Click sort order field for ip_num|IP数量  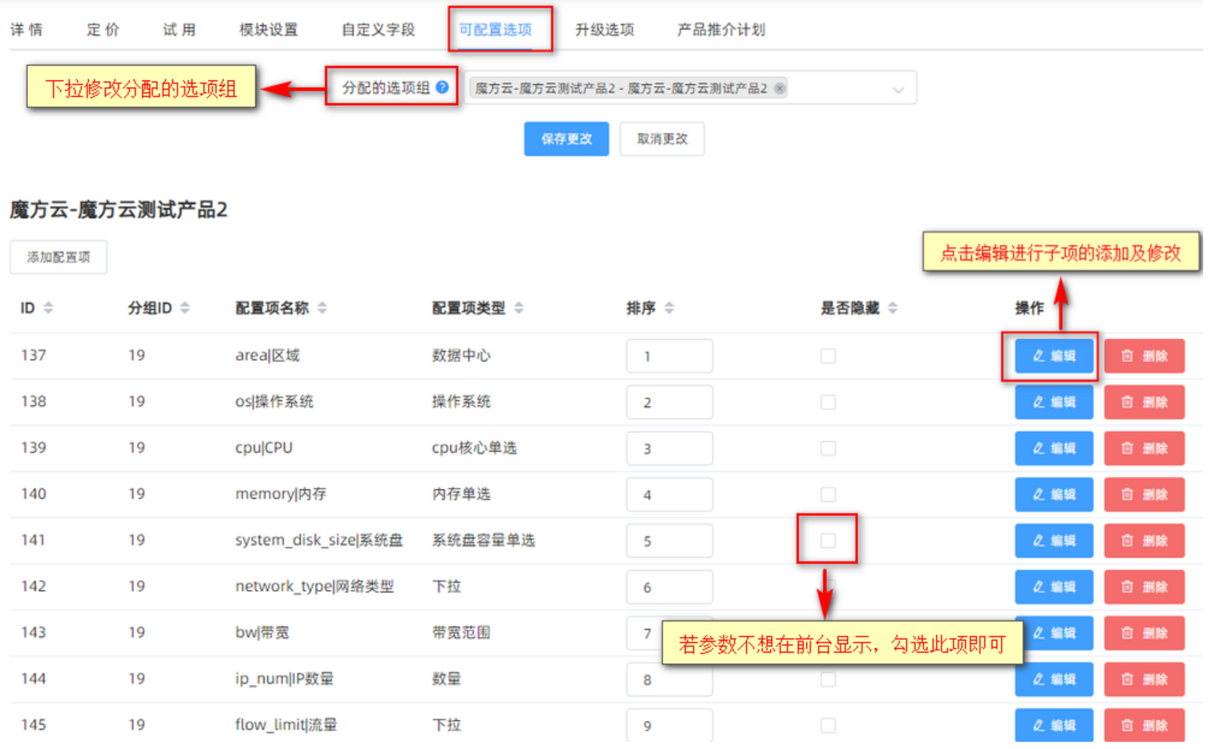click(670, 680)
